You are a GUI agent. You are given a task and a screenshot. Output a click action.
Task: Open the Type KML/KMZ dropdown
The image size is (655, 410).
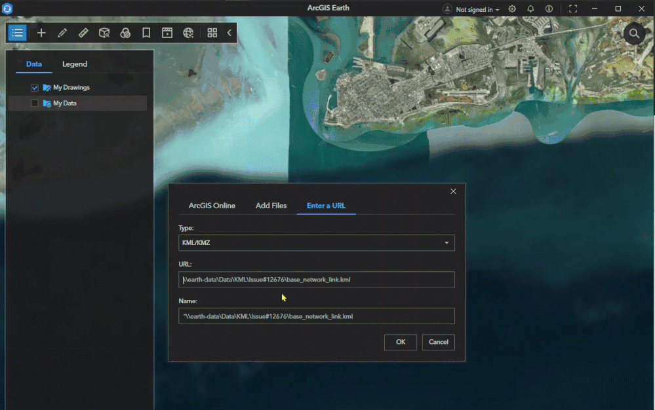[x=317, y=243]
